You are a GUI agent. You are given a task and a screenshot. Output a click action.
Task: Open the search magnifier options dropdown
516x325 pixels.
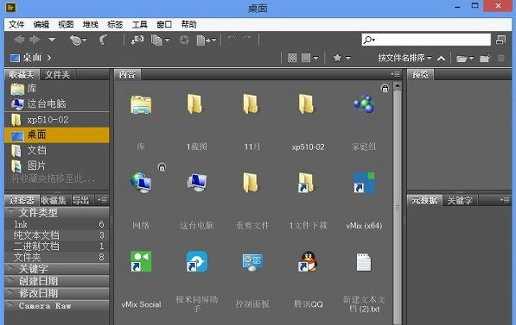tap(369, 40)
